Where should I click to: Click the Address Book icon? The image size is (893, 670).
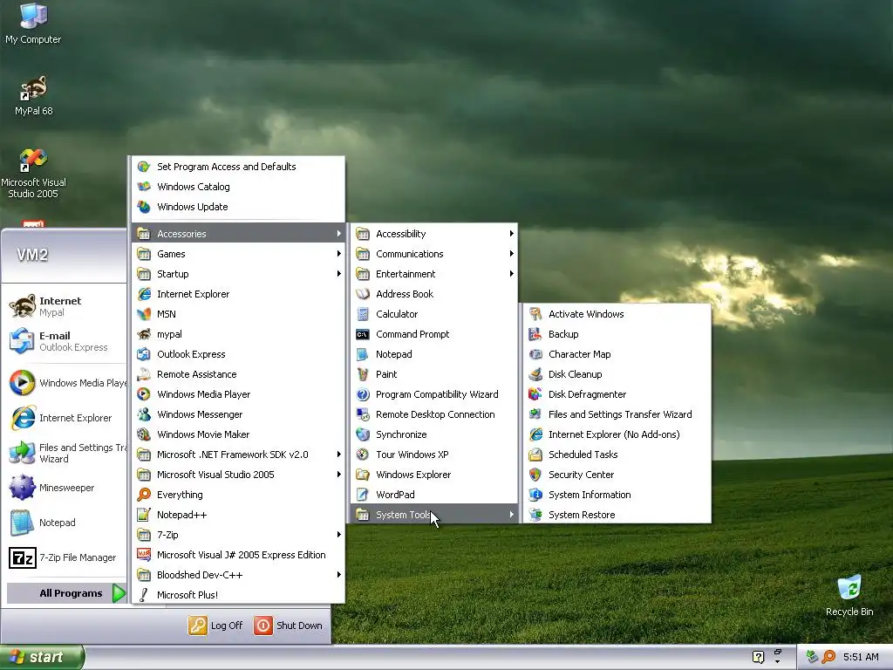363,294
